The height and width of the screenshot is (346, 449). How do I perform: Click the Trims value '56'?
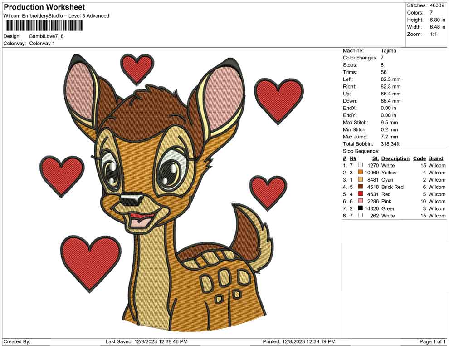click(384, 72)
